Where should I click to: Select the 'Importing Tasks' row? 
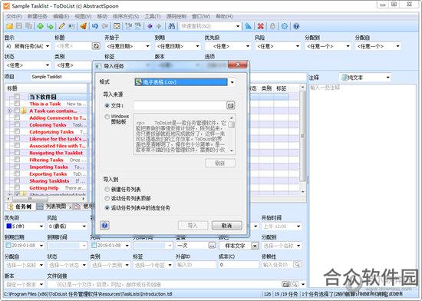point(48,167)
